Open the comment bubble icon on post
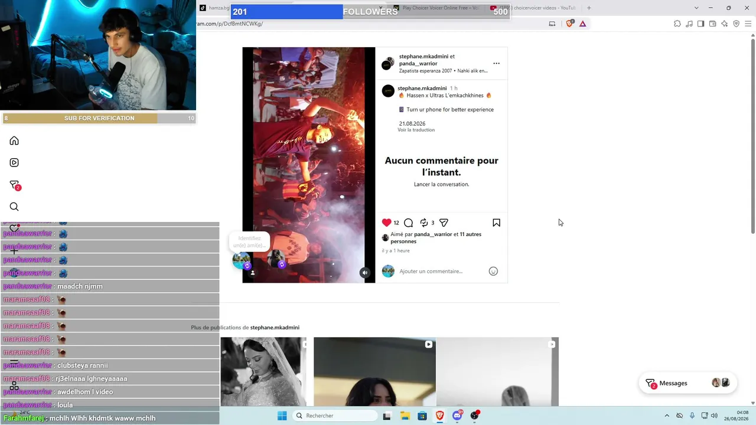 (x=408, y=223)
